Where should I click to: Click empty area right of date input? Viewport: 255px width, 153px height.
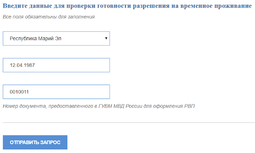[179, 65]
